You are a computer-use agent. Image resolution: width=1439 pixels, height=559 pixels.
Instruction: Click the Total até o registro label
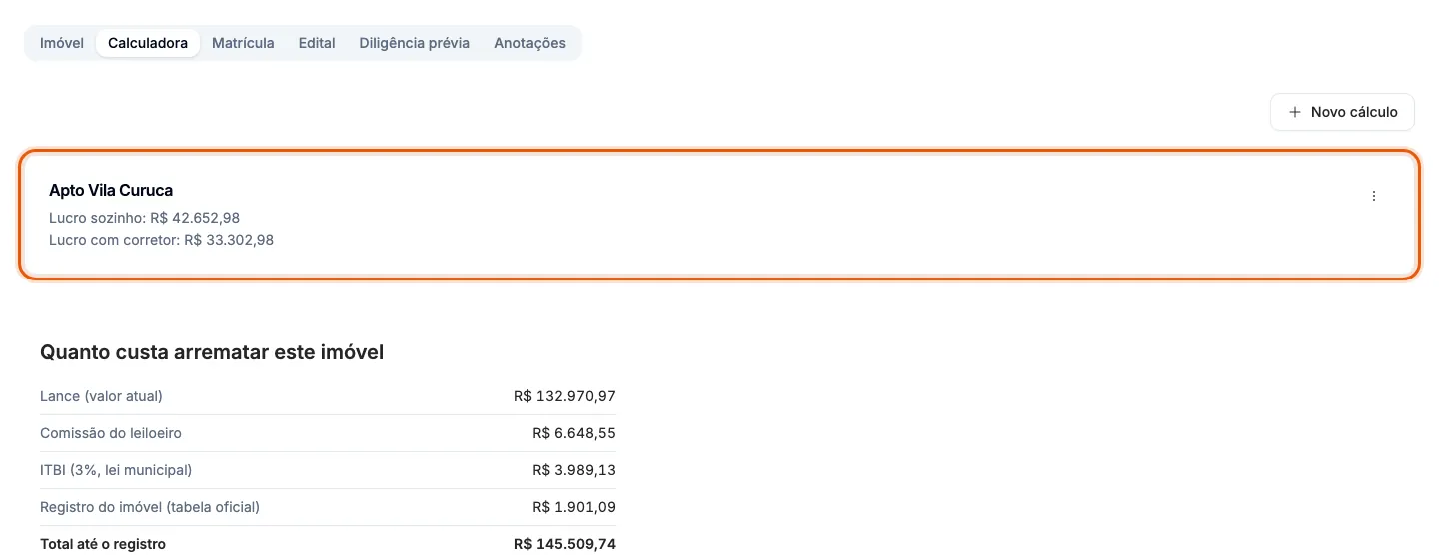[x=103, y=544]
